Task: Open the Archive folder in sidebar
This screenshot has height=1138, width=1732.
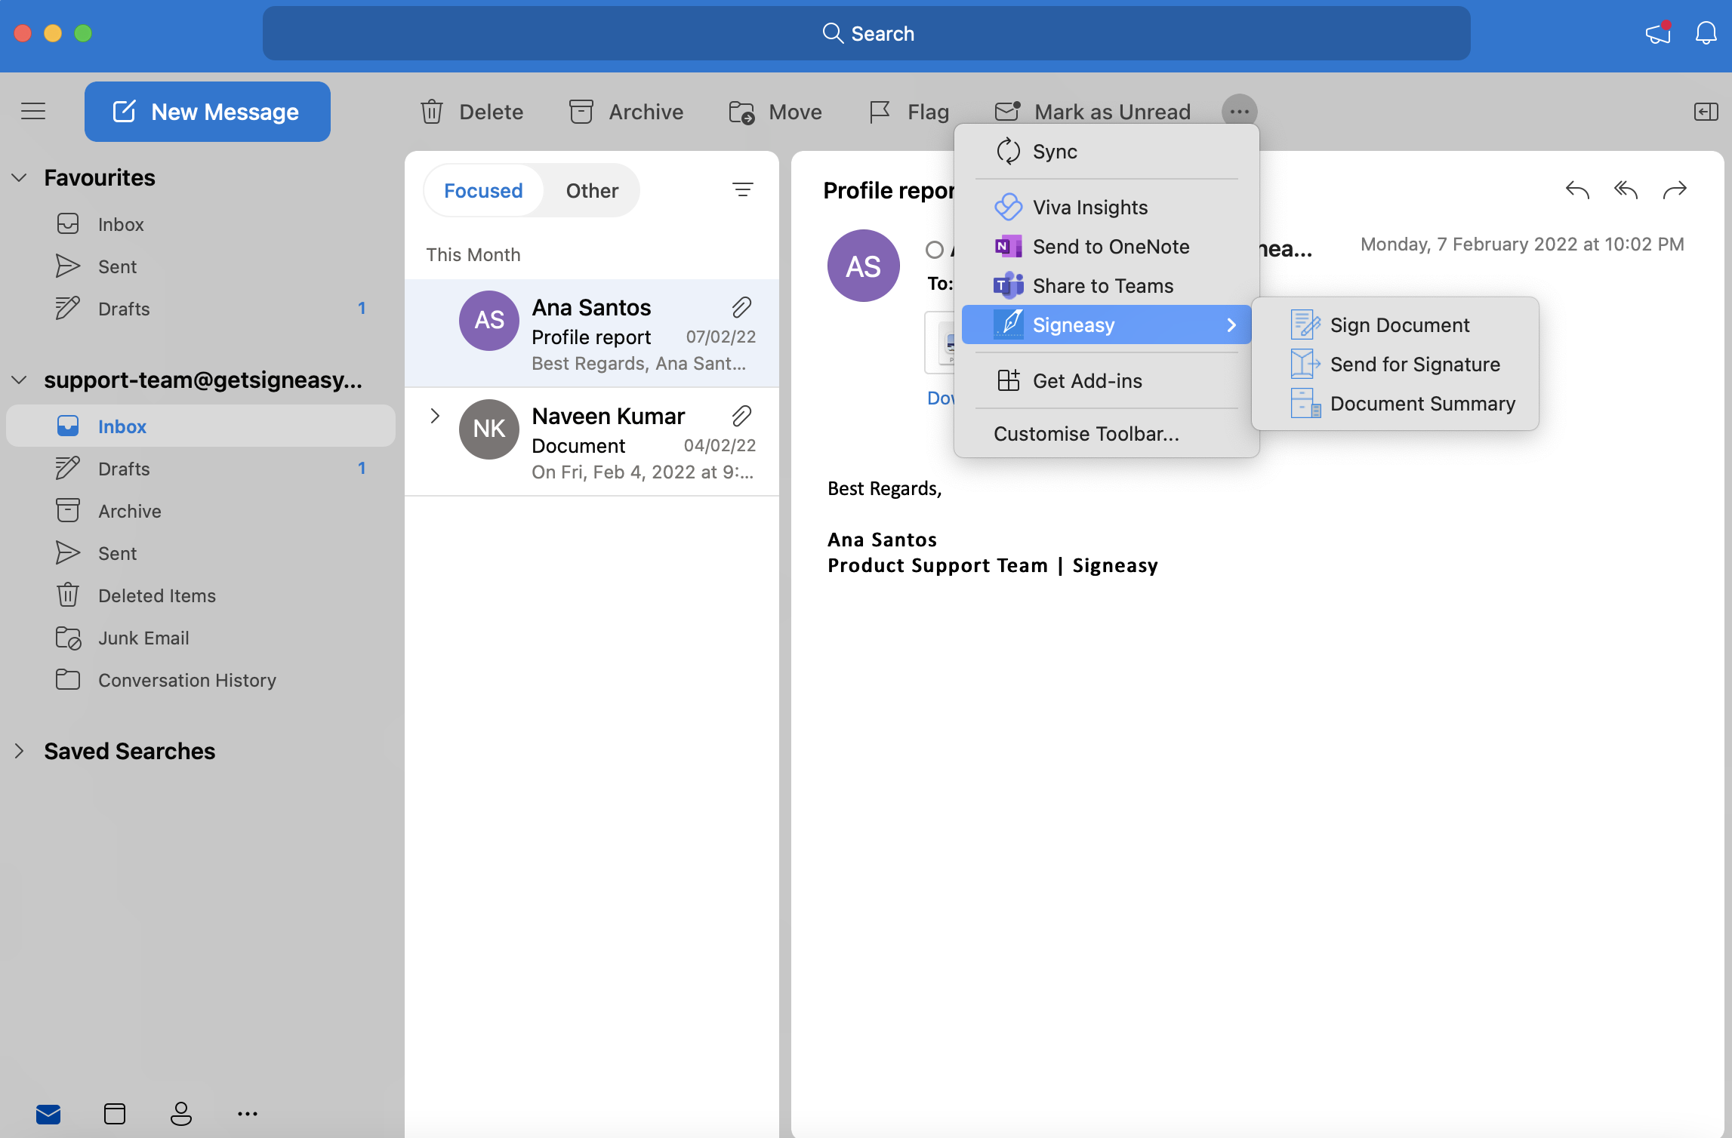Action: [201, 511]
